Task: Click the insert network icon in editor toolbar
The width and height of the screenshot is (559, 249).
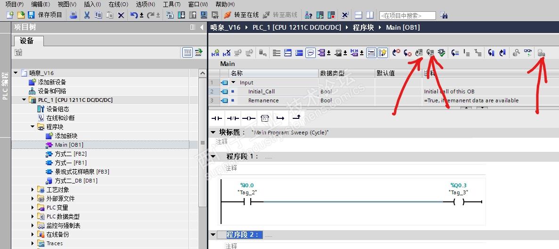Action: click(215, 53)
